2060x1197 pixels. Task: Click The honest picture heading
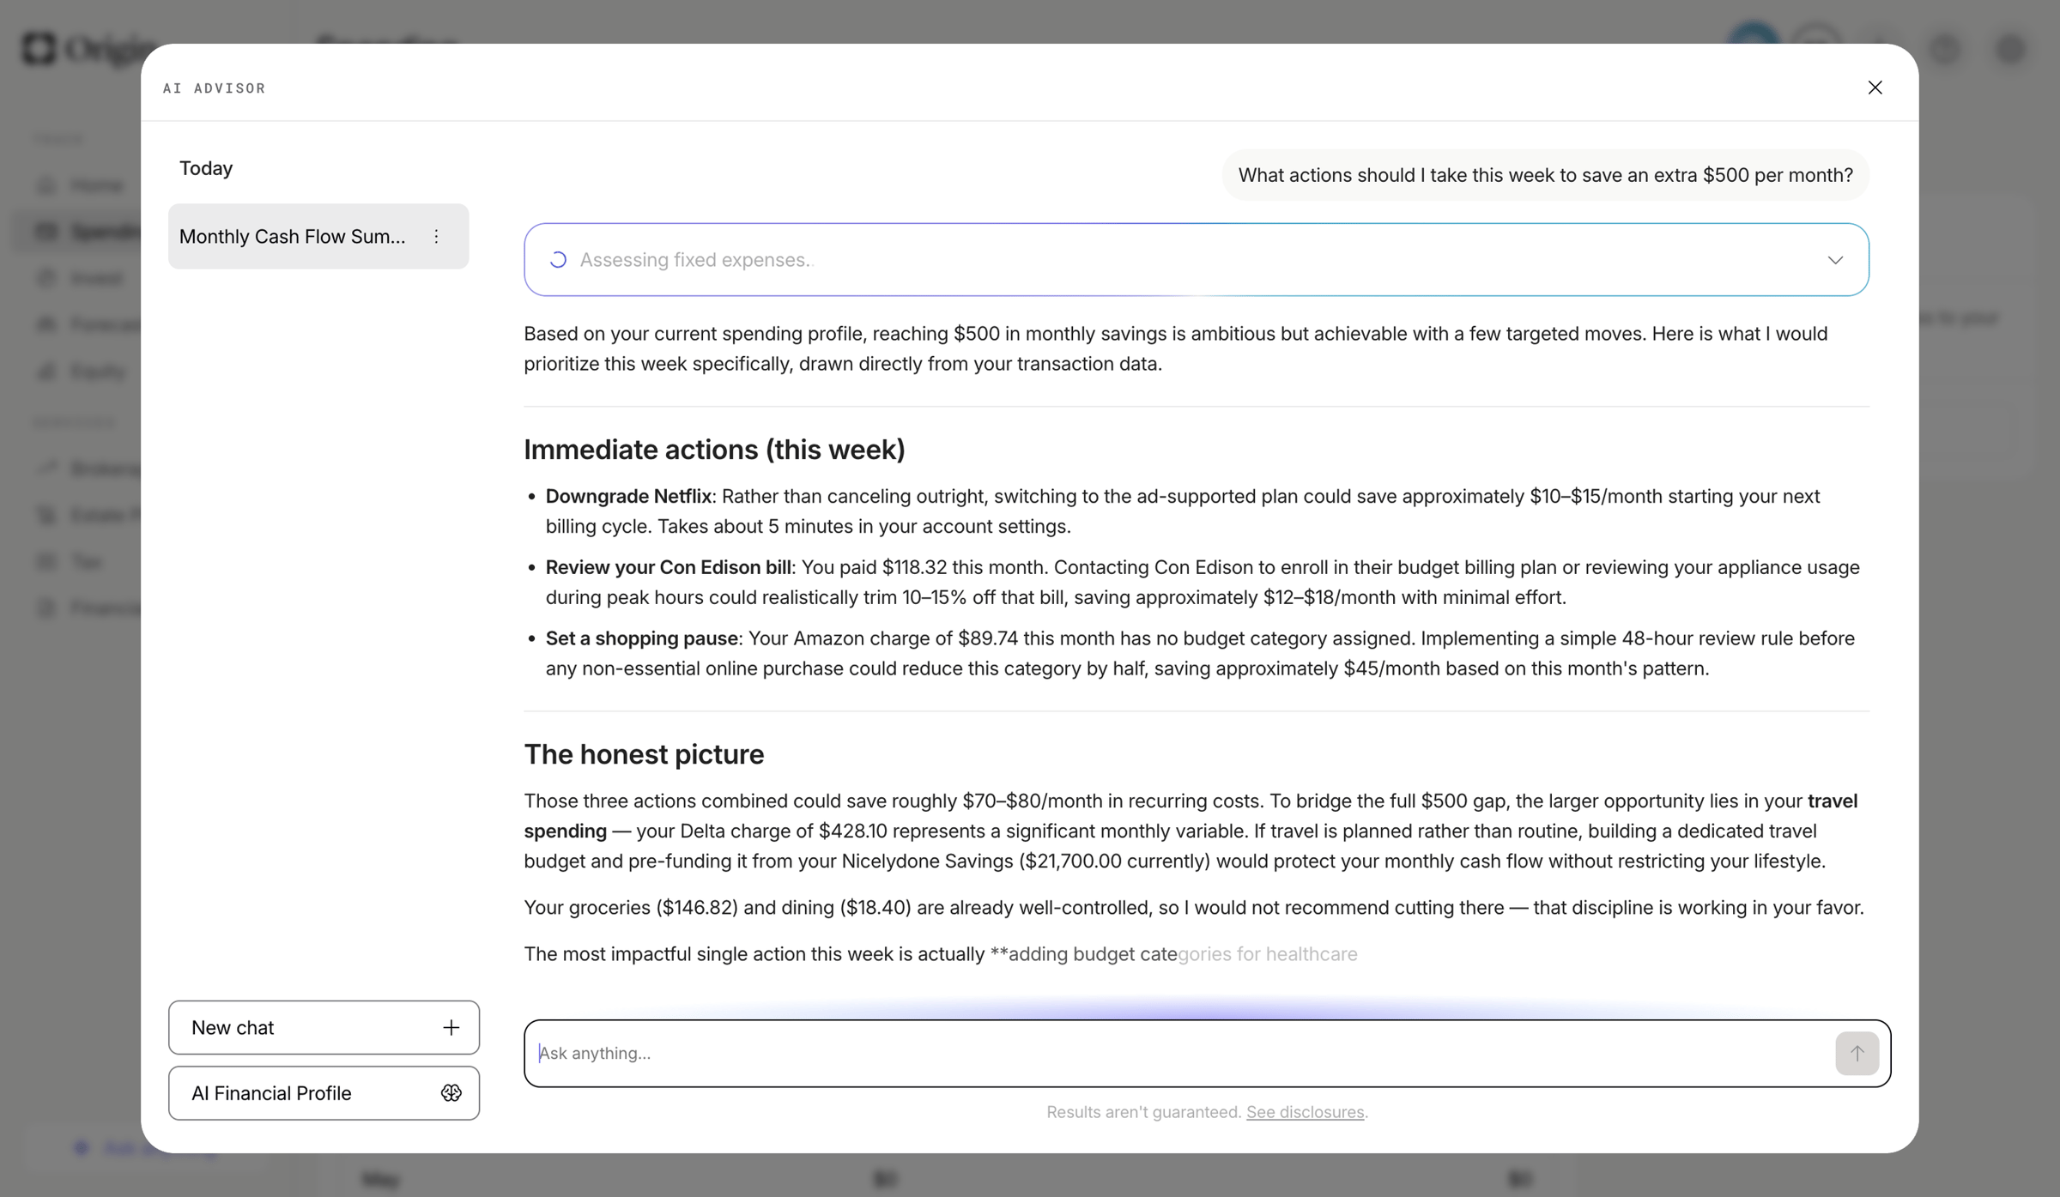(x=644, y=754)
